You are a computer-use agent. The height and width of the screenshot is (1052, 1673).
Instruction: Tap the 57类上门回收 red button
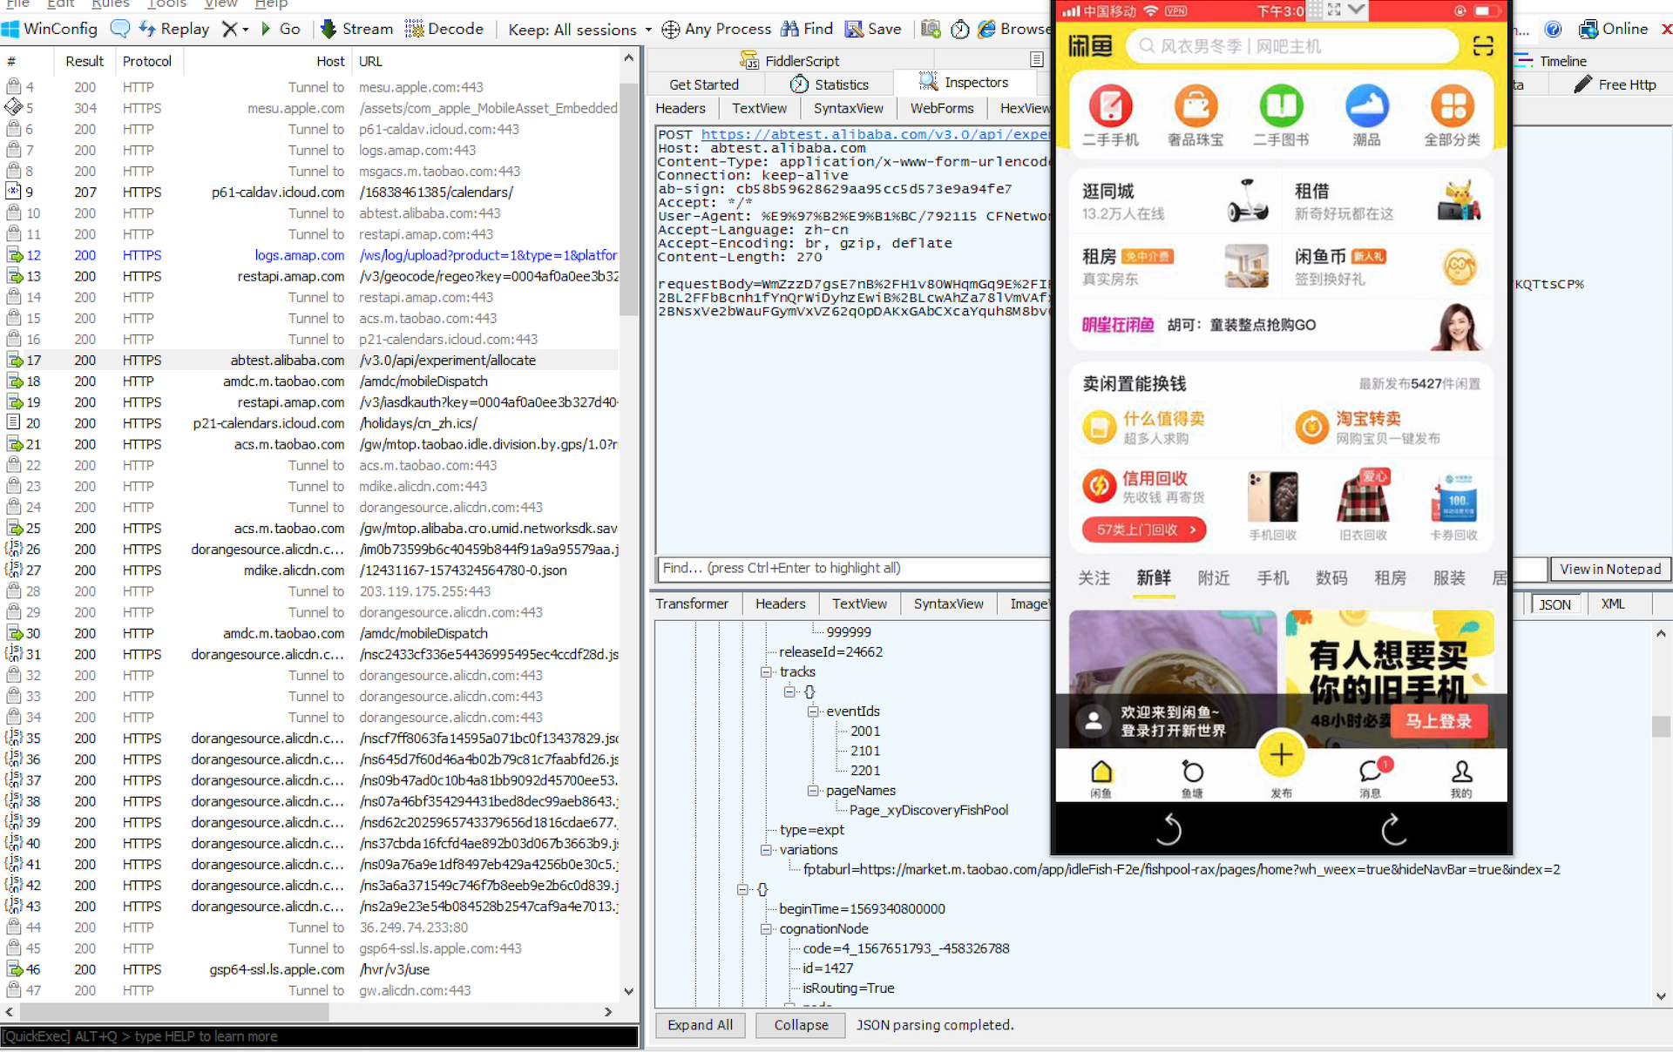pyautogui.click(x=1143, y=529)
